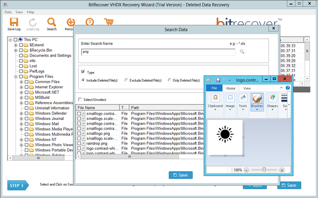Toggle the Select/Unselect checkbox
318x198 pixels.
(x=80, y=99)
